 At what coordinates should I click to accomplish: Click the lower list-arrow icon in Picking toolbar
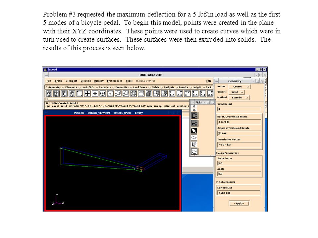click(x=194, y=123)
